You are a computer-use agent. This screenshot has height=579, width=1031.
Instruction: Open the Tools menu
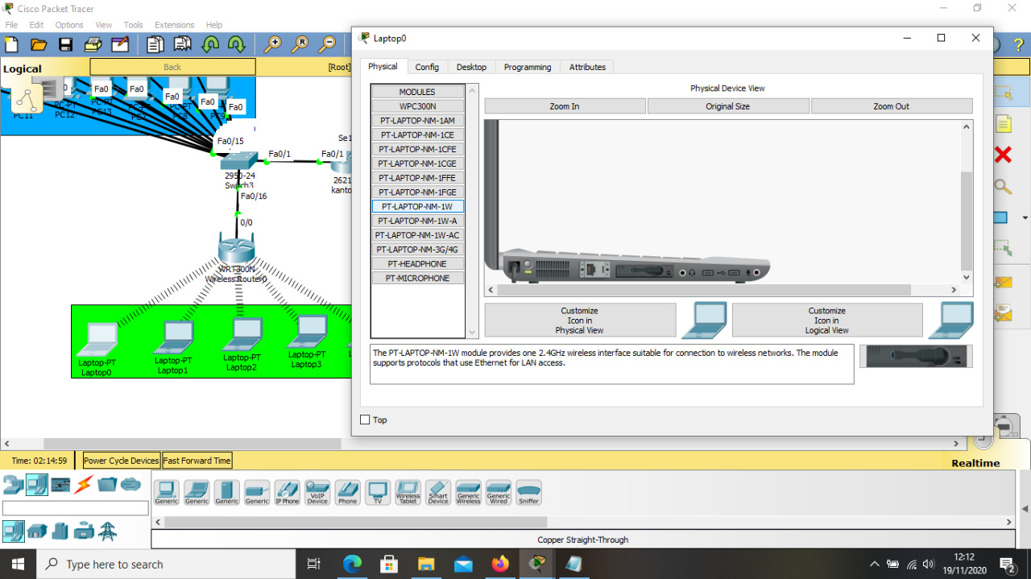(134, 25)
